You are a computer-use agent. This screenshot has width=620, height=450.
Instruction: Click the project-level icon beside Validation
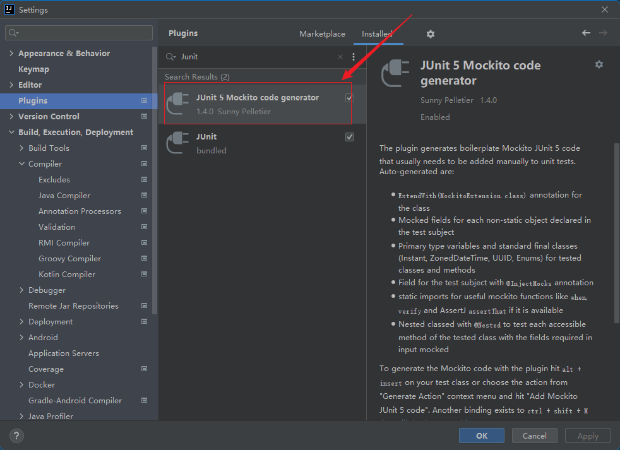coord(145,227)
